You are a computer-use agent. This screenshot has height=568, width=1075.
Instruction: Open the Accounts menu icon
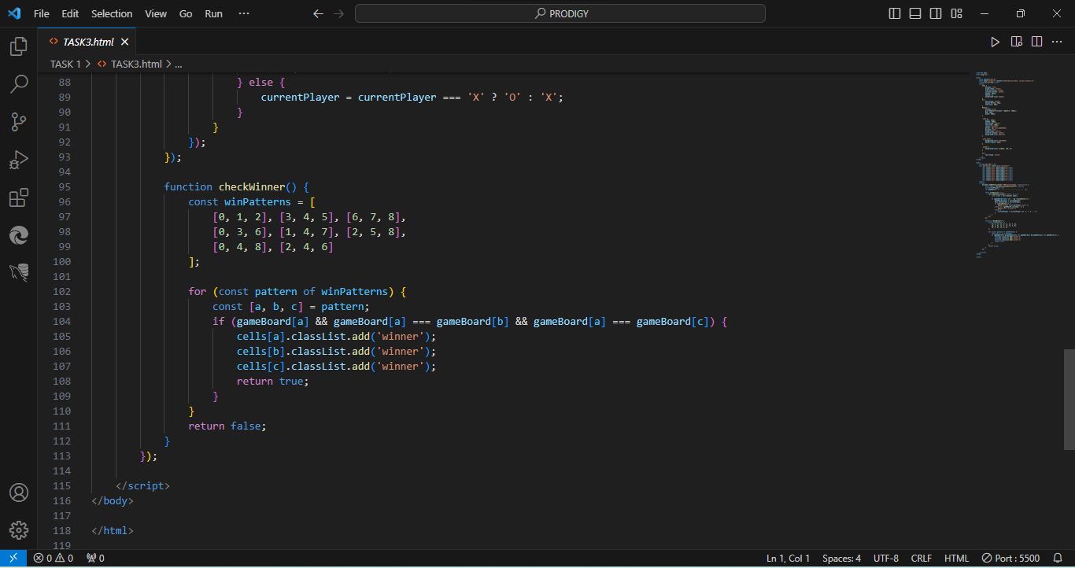tap(19, 492)
